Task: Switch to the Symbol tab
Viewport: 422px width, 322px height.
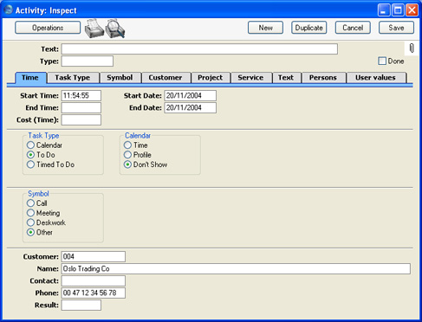Action: pyautogui.click(x=120, y=78)
